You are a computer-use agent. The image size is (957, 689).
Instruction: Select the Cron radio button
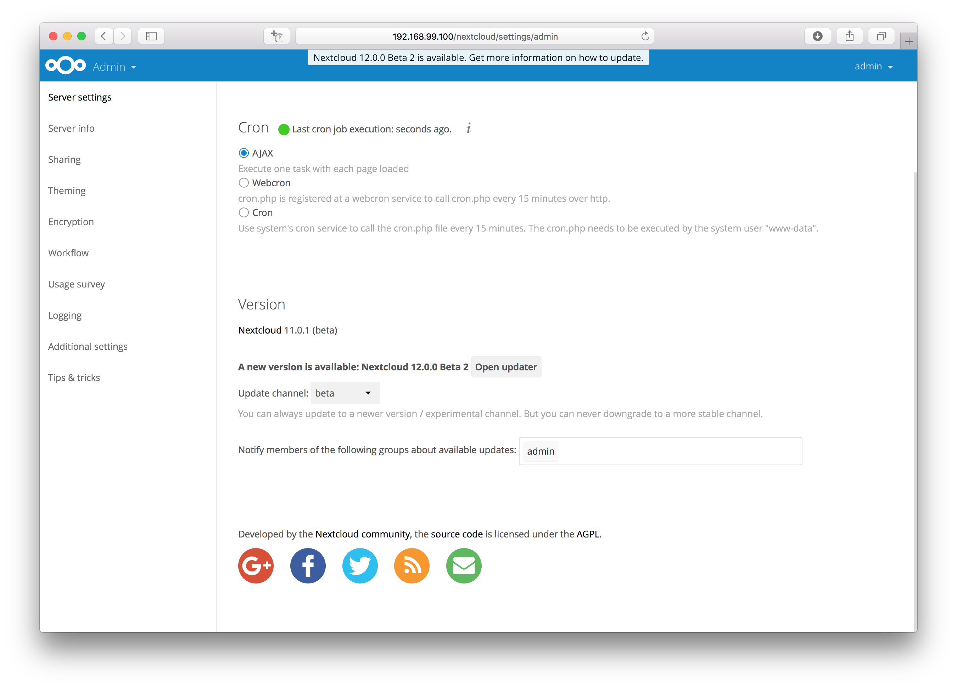point(244,213)
